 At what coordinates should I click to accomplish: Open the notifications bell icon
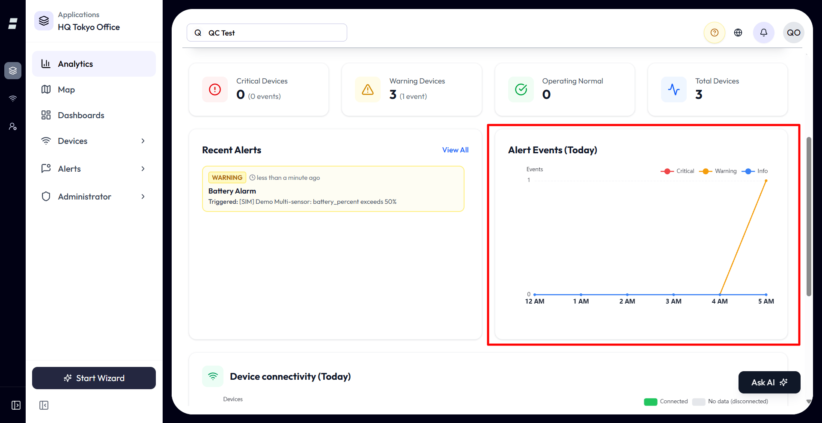coord(764,33)
